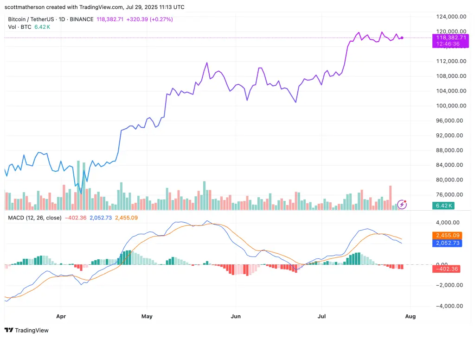The image size is (475, 338).
Task: Select the Jun label on time axis
Action: point(236,316)
